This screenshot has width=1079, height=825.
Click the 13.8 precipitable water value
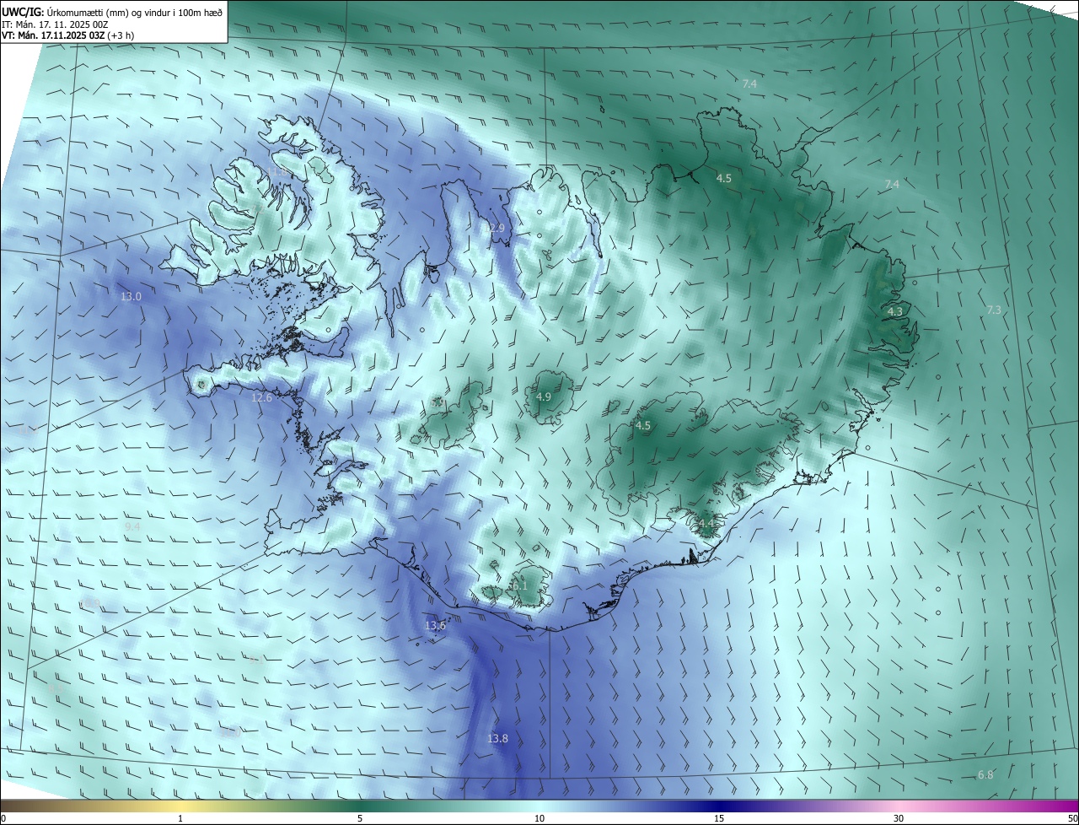(x=497, y=739)
